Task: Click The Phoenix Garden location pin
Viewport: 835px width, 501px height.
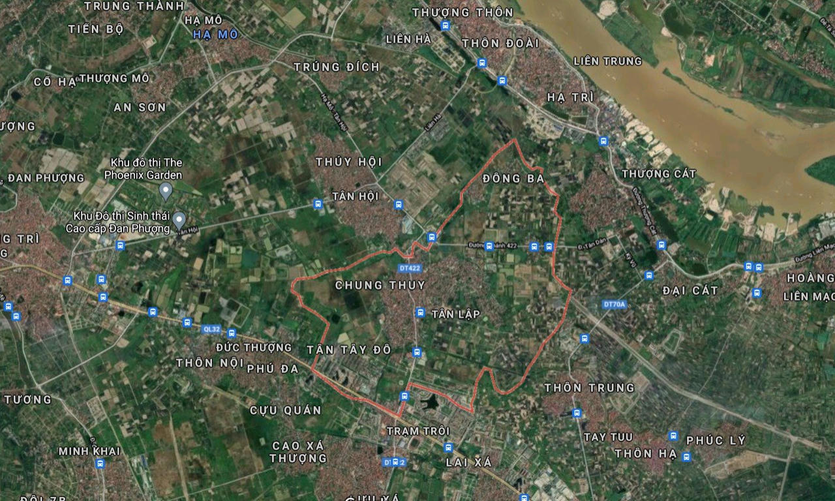Action: (166, 191)
